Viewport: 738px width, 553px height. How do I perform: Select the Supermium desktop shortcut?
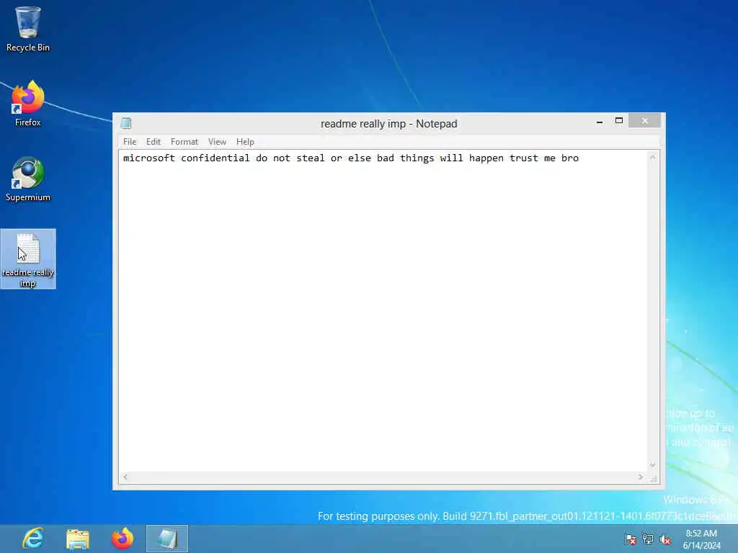click(x=28, y=179)
